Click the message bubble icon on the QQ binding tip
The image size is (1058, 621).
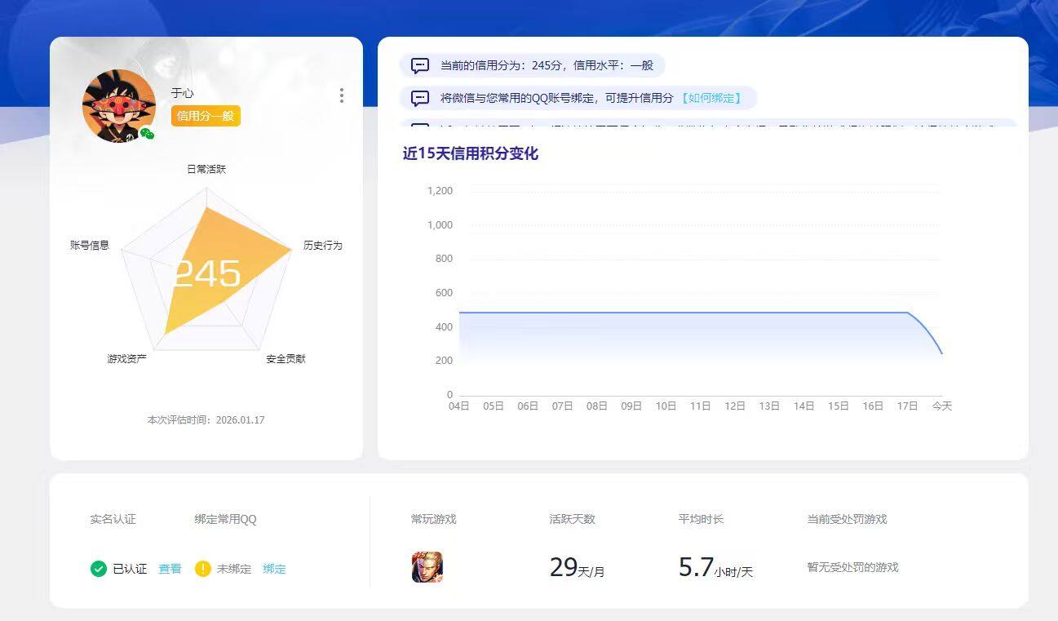418,98
